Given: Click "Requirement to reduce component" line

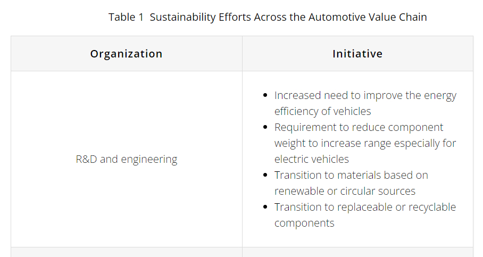Looking at the screenshot, I should [359, 127].
